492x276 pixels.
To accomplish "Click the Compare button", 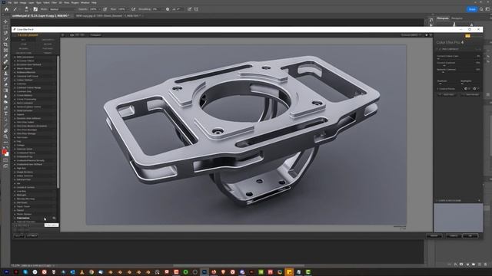I will pyautogui.click(x=95, y=35).
